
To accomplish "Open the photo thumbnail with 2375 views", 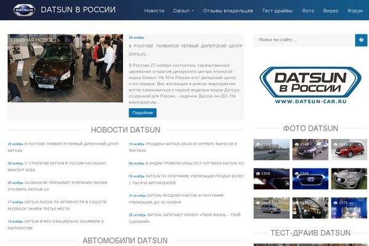I will pyautogui.click(x=349, y=208).
